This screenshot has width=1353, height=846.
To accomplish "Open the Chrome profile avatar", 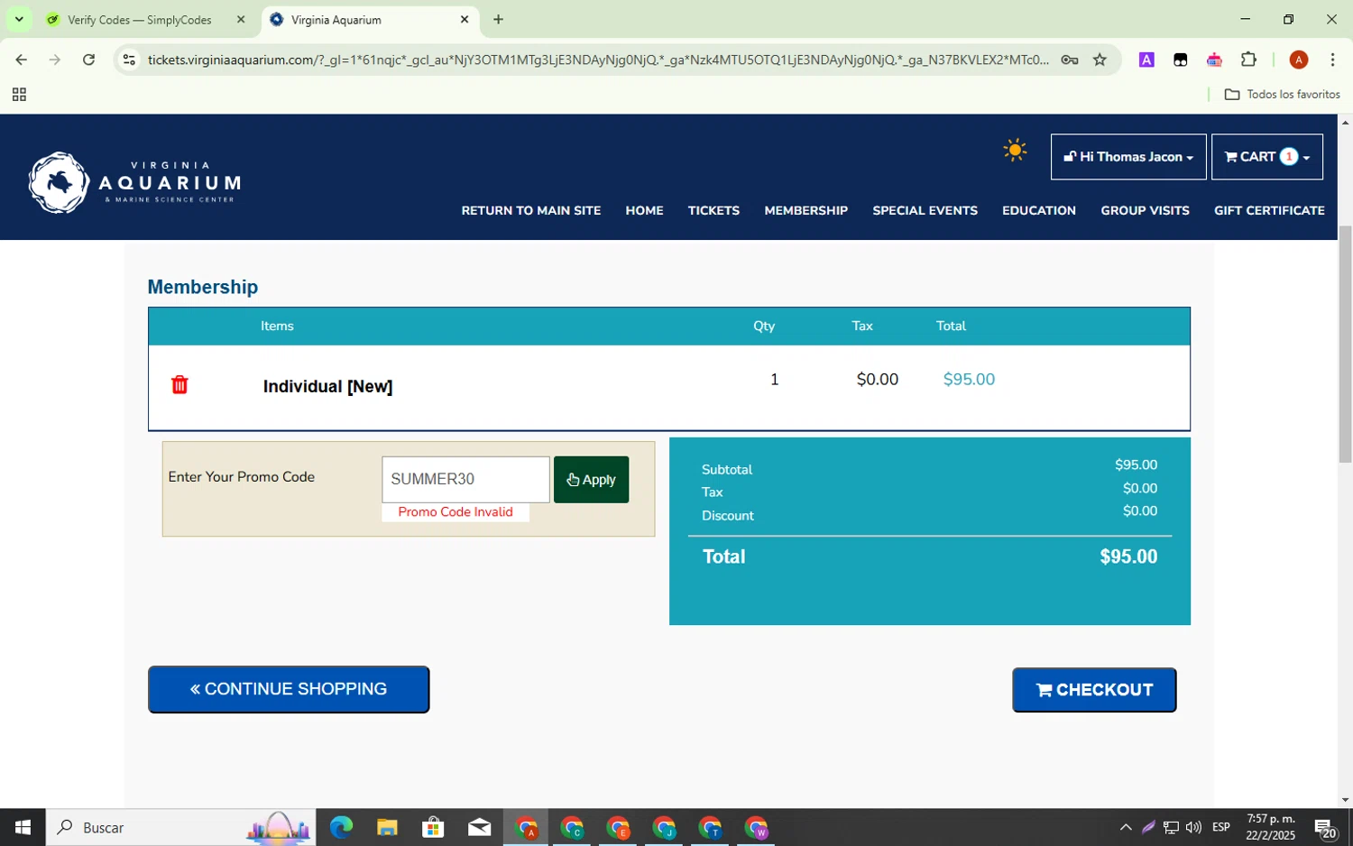I will pyautogui.click(x=1299, y=60).
